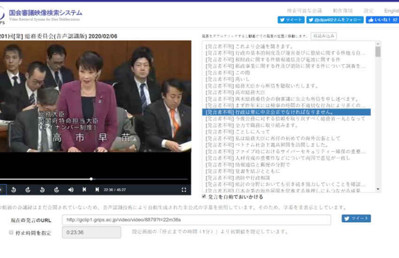
Task: Switch to the English version
Action: pyautogui.click(x=391, y=11)
